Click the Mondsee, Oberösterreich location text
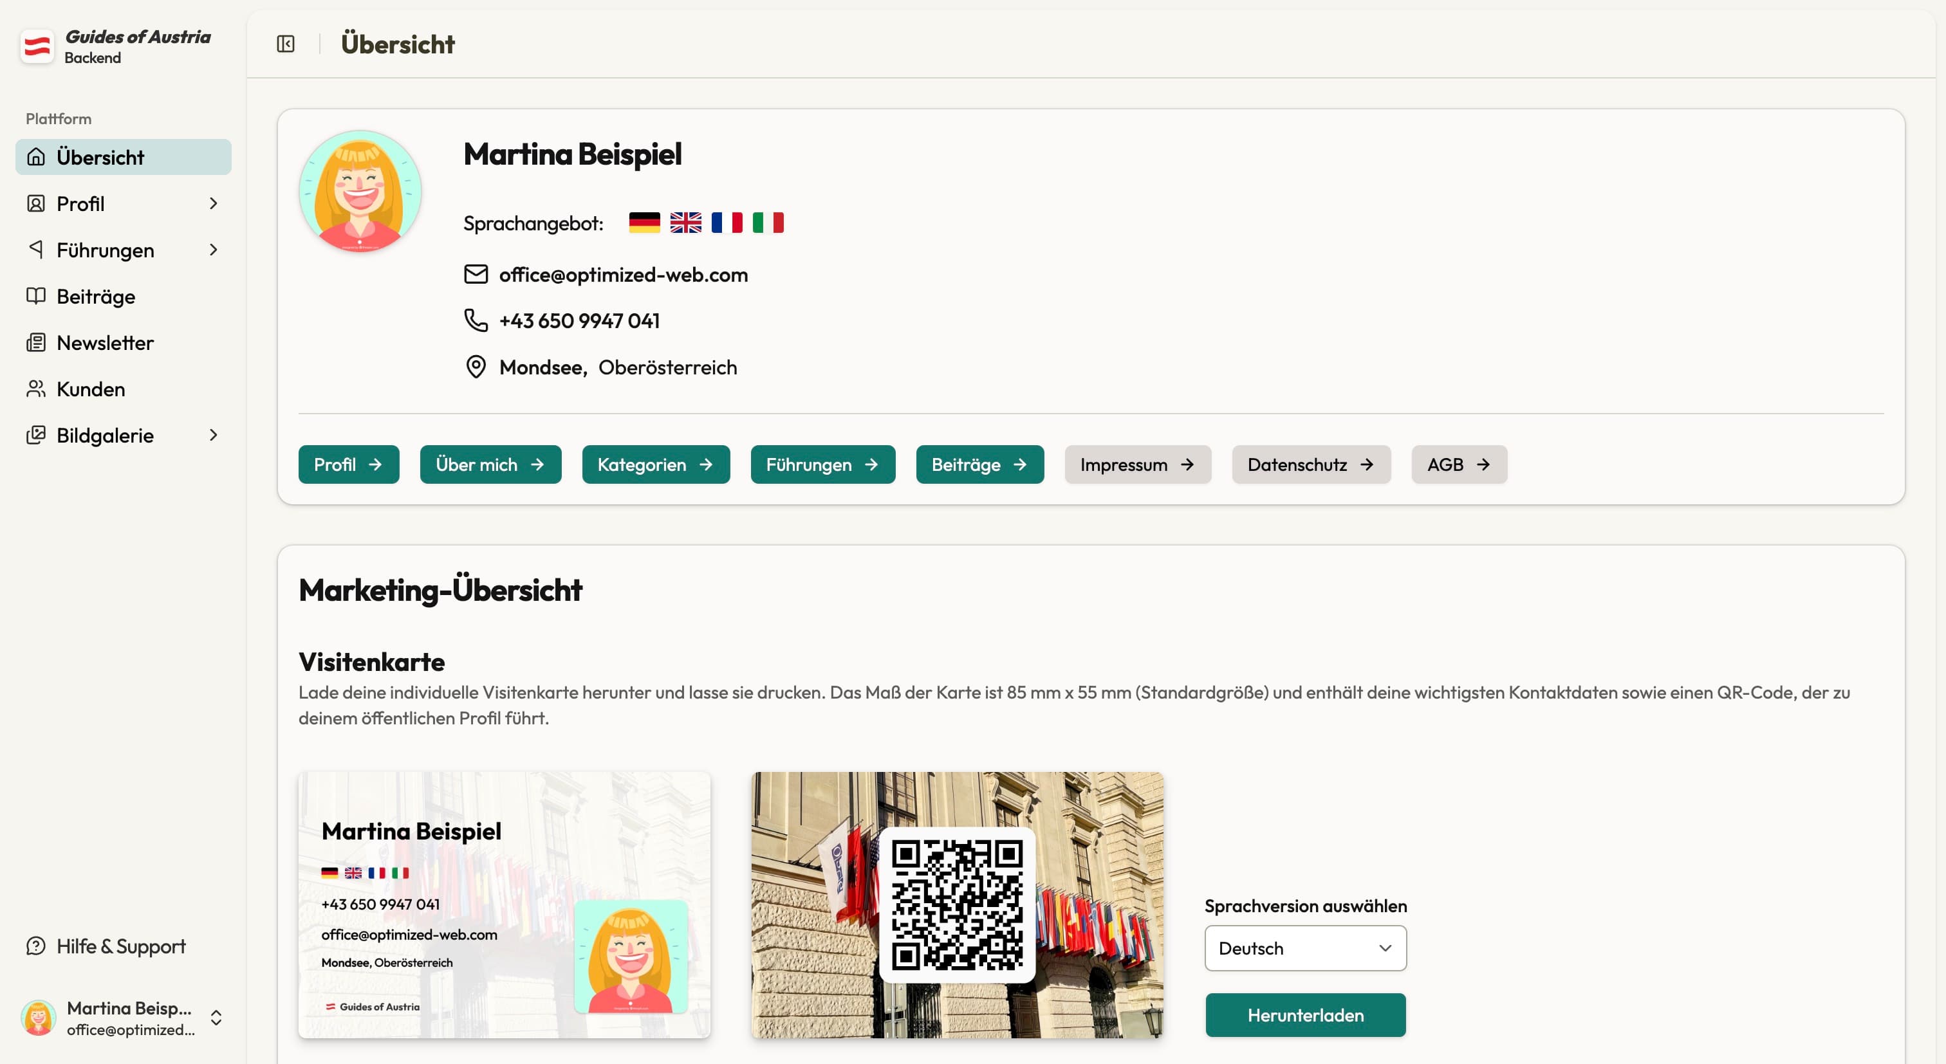The height and width of the screenshot is (1064, 1946). pos(618,367)
